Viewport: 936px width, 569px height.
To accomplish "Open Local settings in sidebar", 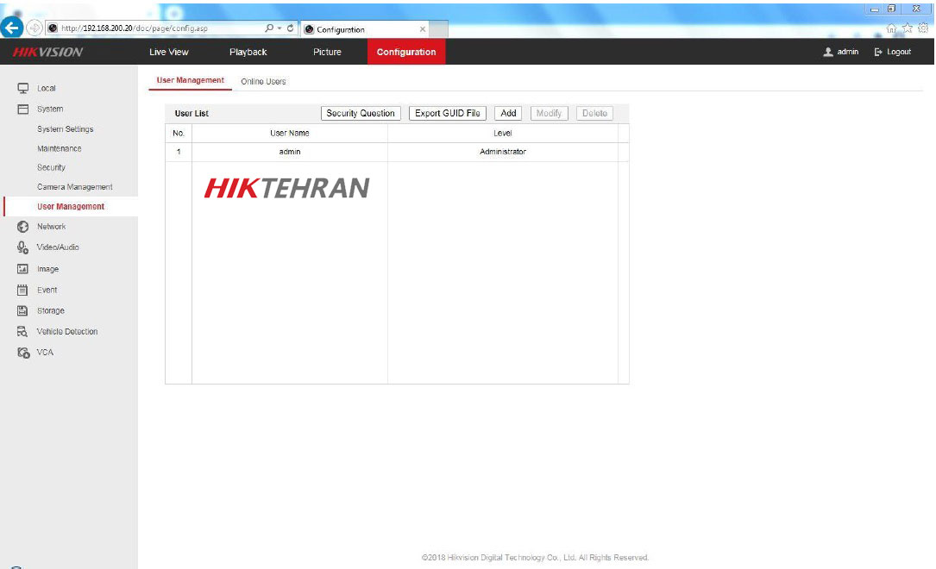I will click(x=46, y=88).
